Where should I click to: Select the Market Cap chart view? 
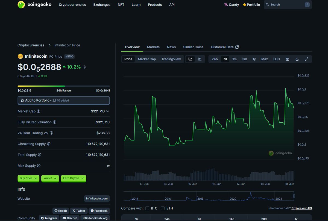pos(147,59)
